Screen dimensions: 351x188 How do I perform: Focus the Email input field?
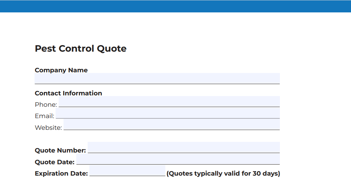(x=168, y=113)
